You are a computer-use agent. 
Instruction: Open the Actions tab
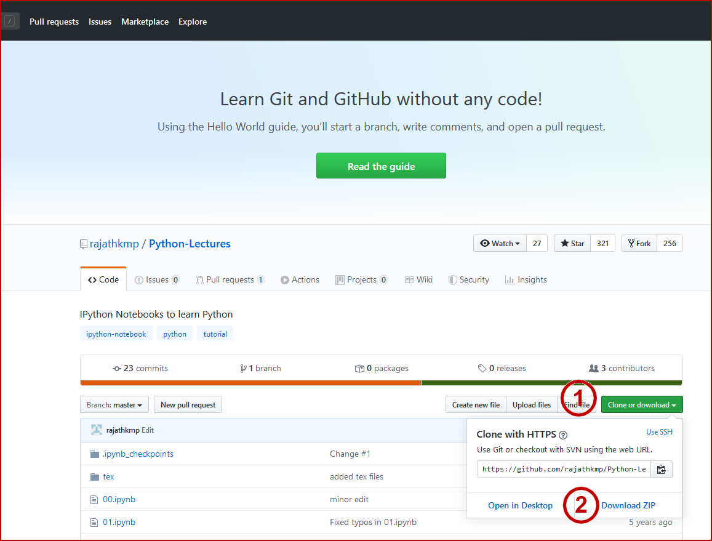300,280
